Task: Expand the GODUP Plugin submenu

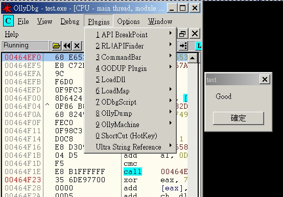Action: click(x=130, y=68)
